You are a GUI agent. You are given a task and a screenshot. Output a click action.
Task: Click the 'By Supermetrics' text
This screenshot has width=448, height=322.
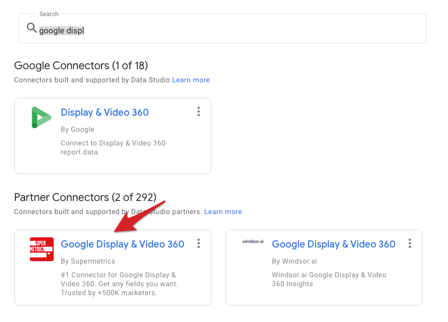[x=88, y=261]
